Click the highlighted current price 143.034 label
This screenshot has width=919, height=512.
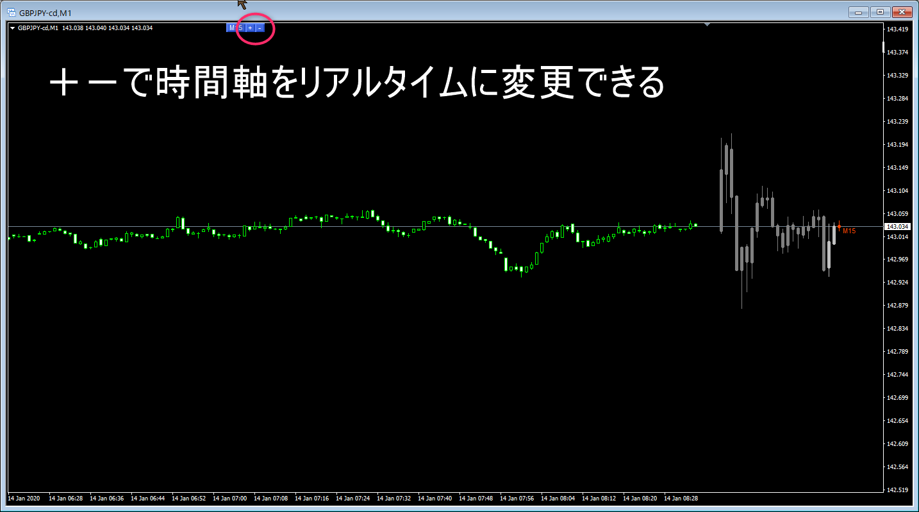pyautogui.click(x=897, y=227)
